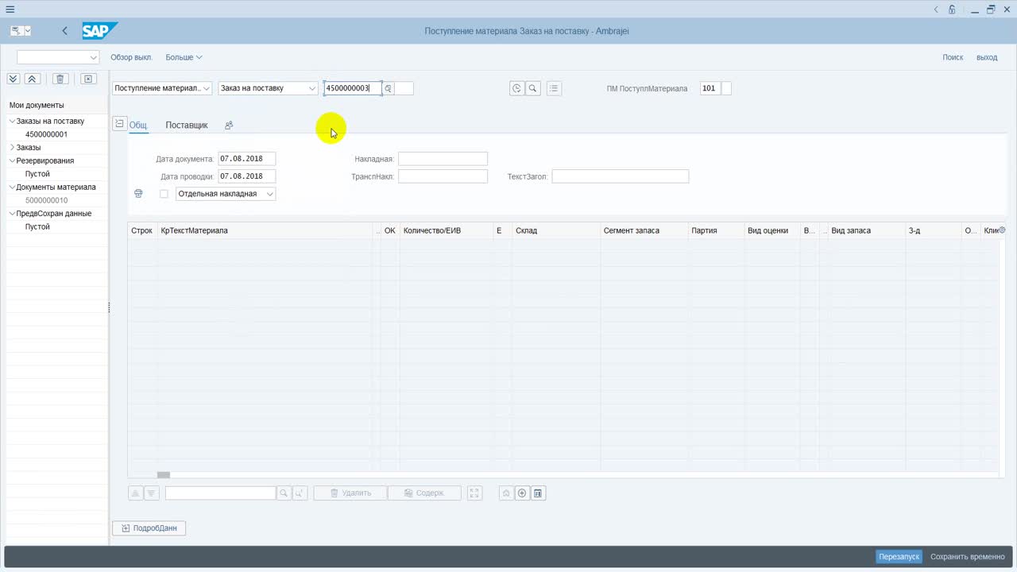Click the 'ТранспНакл' input field
This screenshot has width=1017, height=572.
[443, 176]
